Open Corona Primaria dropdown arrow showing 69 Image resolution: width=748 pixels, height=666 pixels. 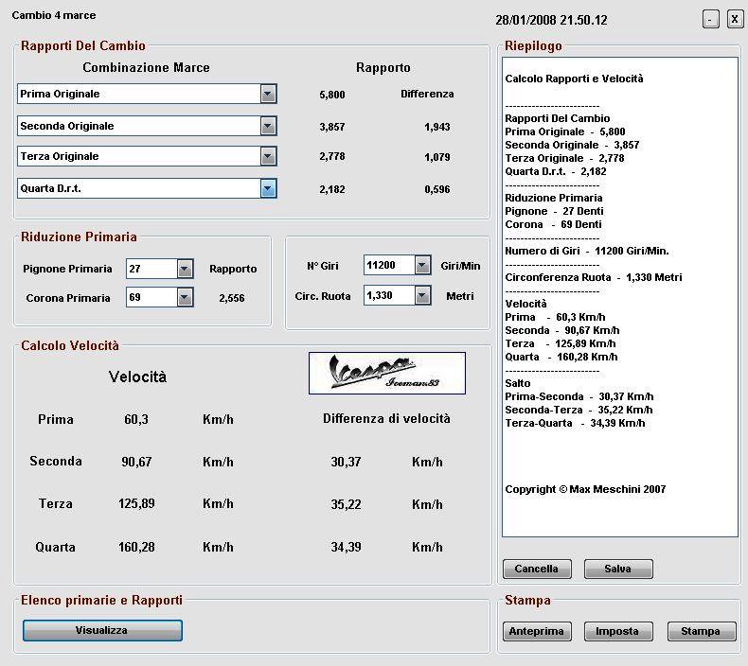(185, 298)
